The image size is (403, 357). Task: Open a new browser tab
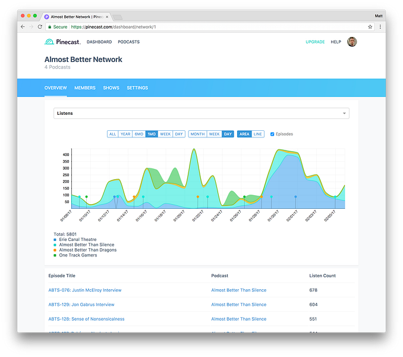[118, 17]
